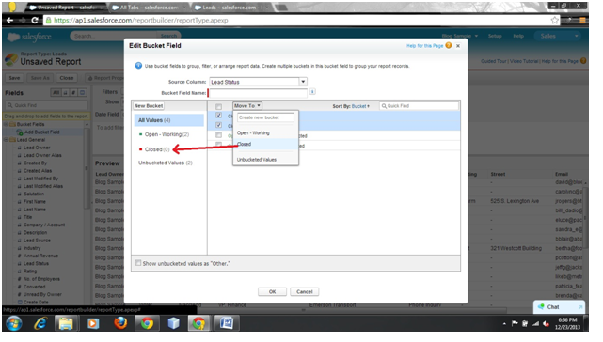Click the Bucket Field Name input
This screenshot has height=342, width=603.
click(258, 93)
